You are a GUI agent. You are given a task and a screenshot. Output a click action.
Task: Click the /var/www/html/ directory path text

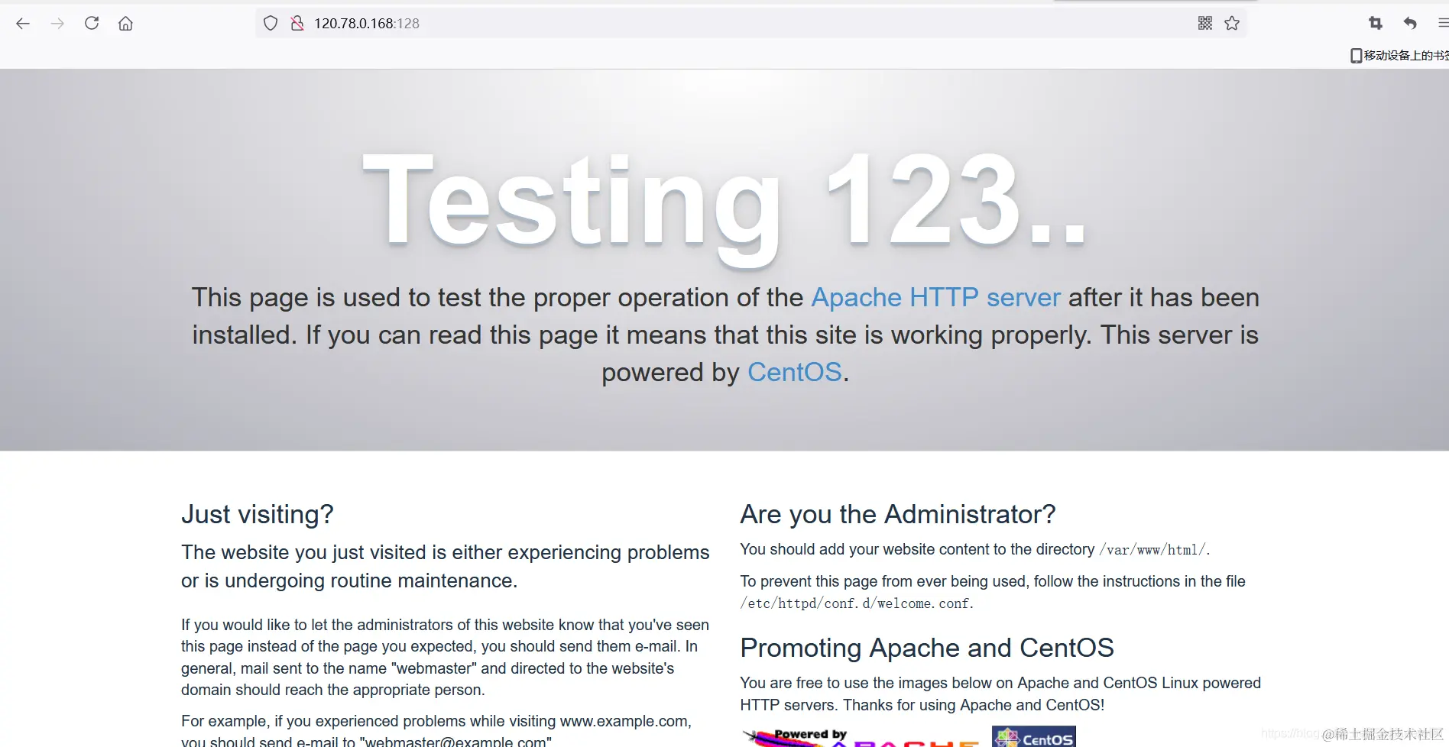[1152, 550]
